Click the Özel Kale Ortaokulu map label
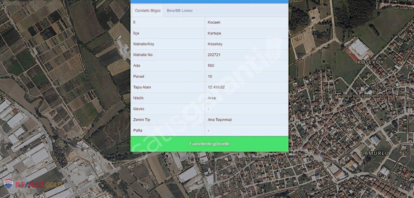Screen dimensions: 414x198 click(253, 159)
